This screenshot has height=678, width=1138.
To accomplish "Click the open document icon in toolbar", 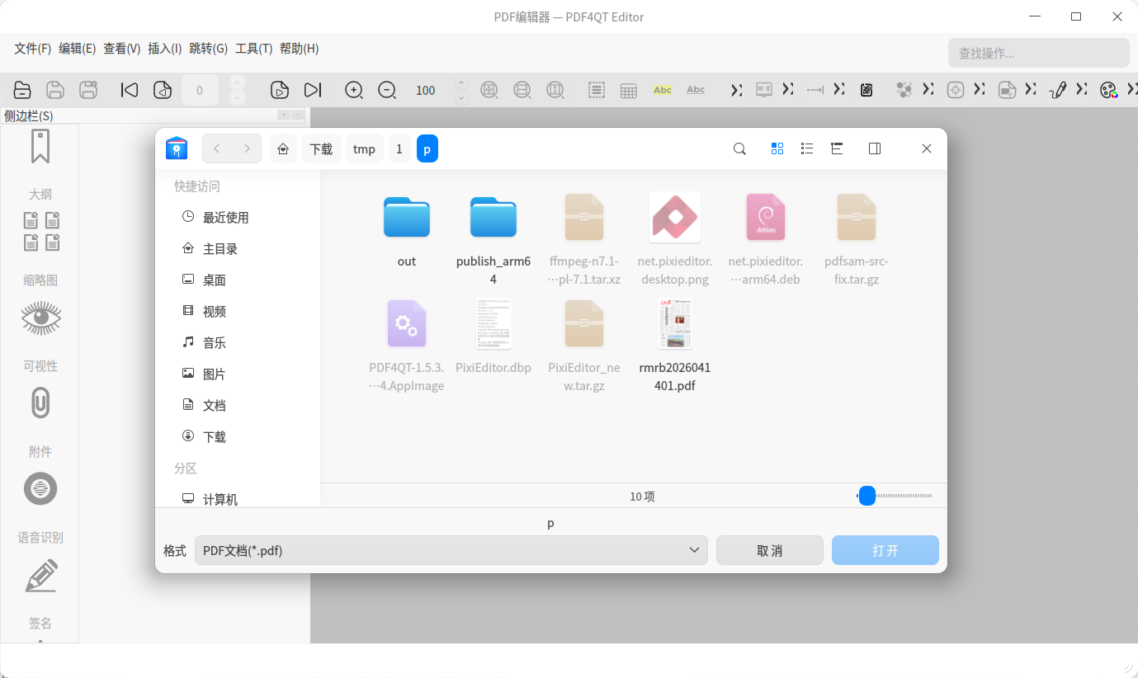I will pos(22,90).
